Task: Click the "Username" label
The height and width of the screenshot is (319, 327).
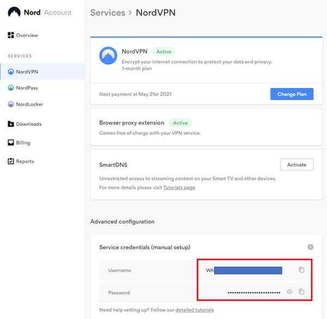Action: [120, 270]
